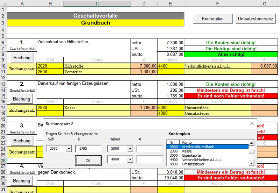Screen dimensions: 280x193
Task: Click the Umsatzsteuersatz button
Action: click(x=255, y=18)
